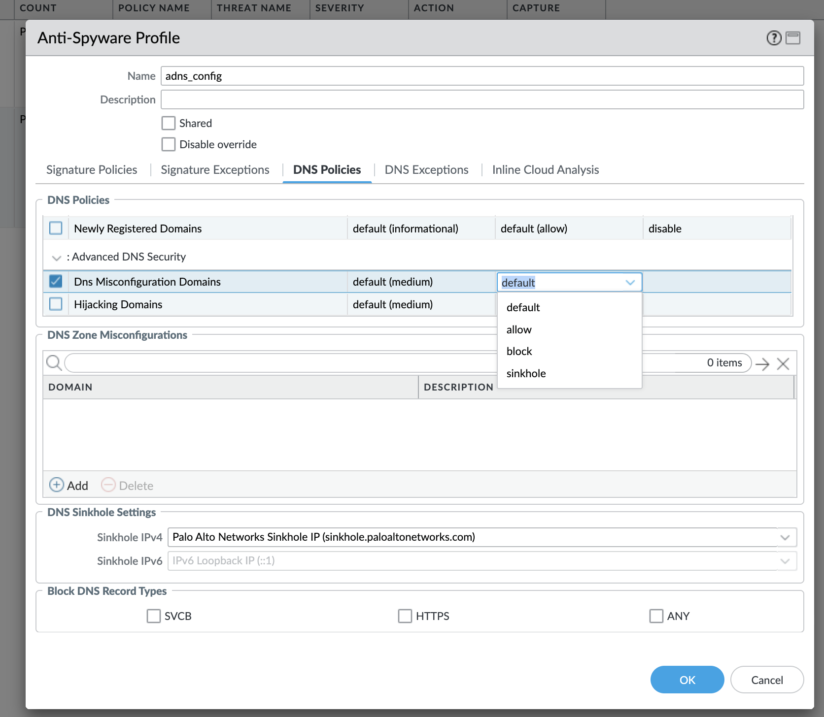Open the help icon in dialog header
The image size is (824, 717).
click(x=774, y=38)
